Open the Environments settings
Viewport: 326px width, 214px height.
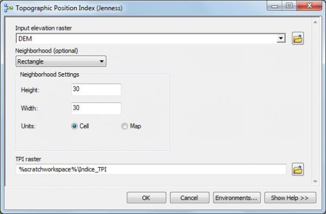[x=236, y=197]
